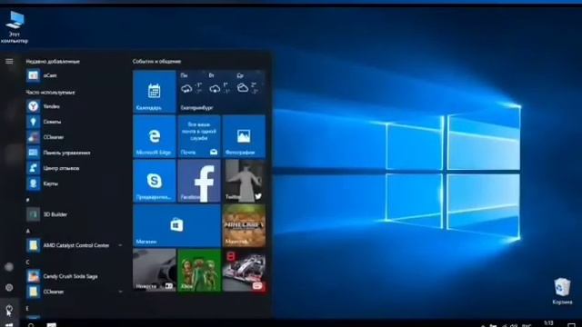
Task: Open the Корзина (Recycle Bin) icon
Action: 562,292
